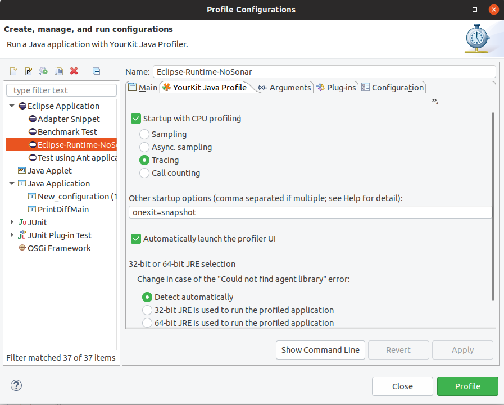504x405 pixels.
Task: Expand the JUnit Plug-in Test node
Action: point(12,235)
